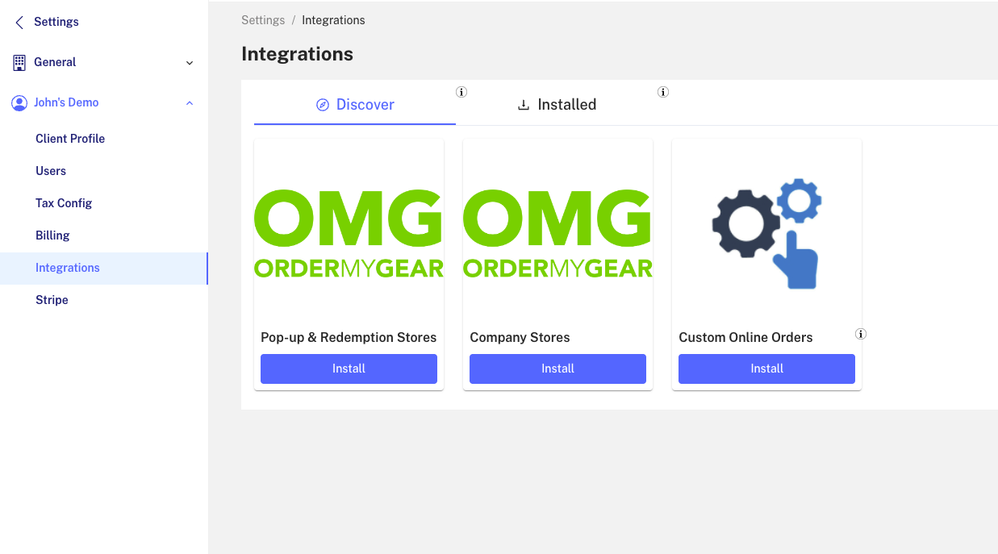Click the Custom Online Orders card title
The height and width of the screenshot is (554, 998).
click(x=745, y=337)
